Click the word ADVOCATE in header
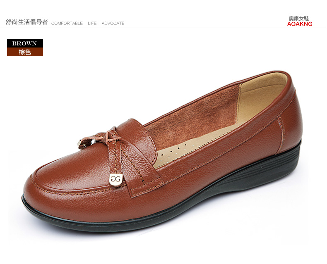The height and width of the screenshot is (264, 327). coord(113,23)
